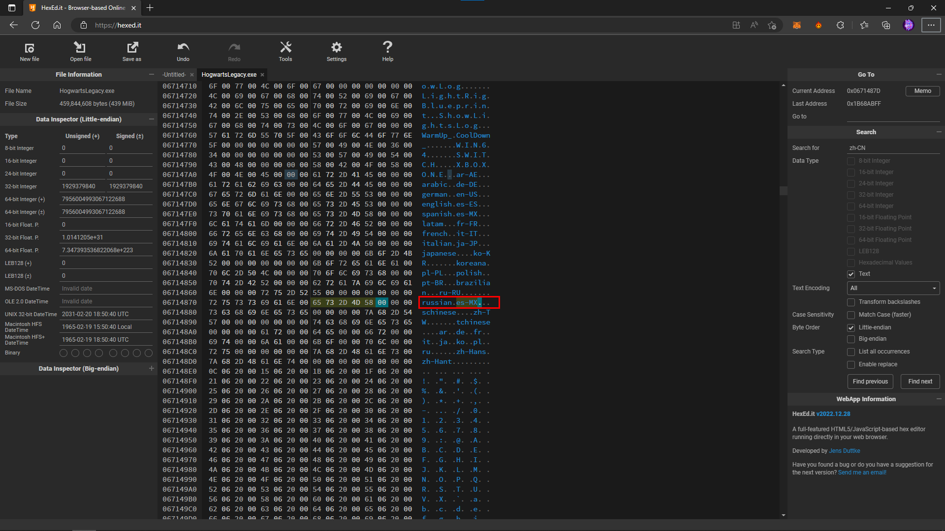Open a file with Open file icon
Image resolution: width=945 pixels, height=531 pixels.
(80, 48)
